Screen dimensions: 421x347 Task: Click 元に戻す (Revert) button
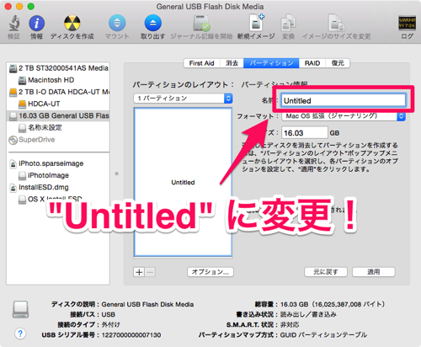[326, 272]
